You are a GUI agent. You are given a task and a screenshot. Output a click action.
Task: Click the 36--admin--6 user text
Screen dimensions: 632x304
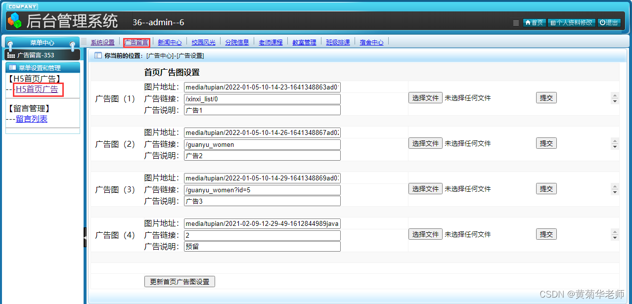158,22
